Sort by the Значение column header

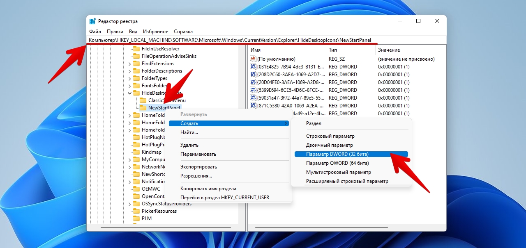tap(410, 50)
